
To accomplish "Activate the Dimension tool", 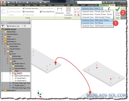I will [x=60, y=11].
